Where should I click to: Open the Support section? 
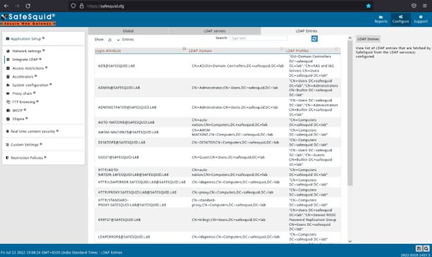point(420,19)
